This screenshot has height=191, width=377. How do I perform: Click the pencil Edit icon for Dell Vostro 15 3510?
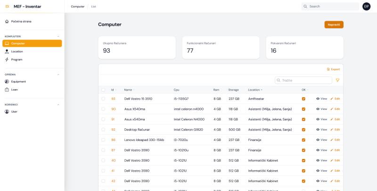pyautogui.click(x=332, y=99)
